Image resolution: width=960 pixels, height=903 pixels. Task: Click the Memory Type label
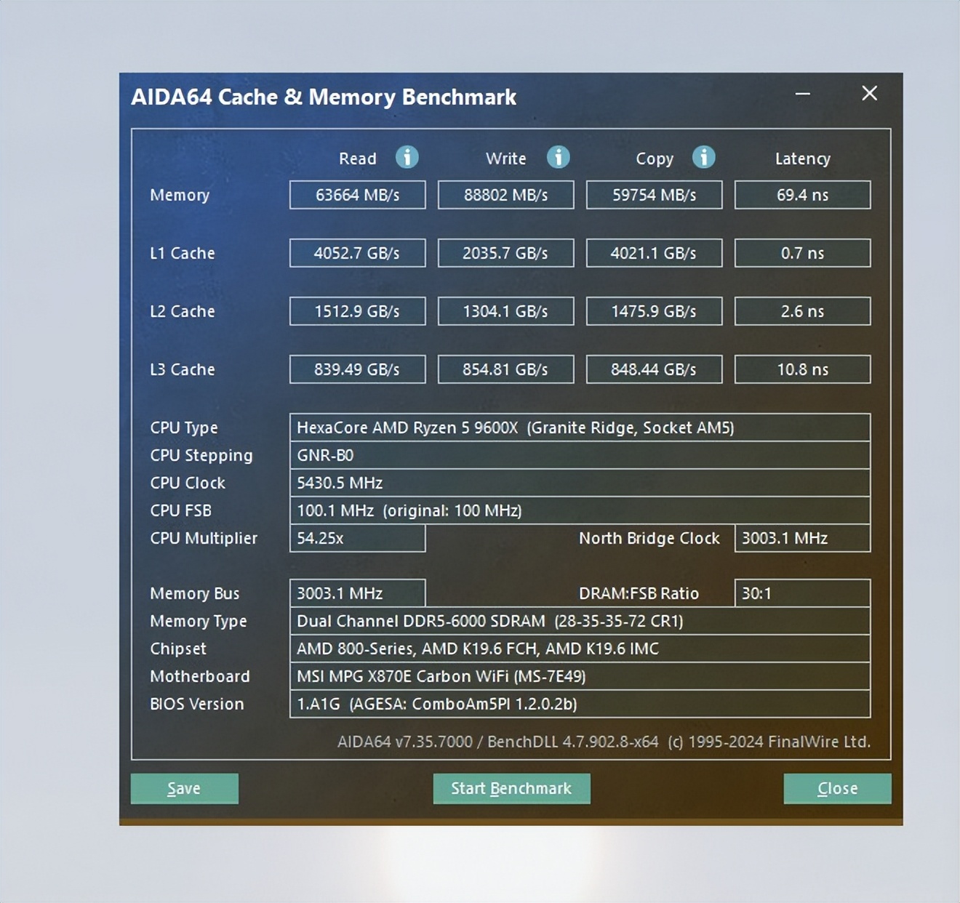pos(199,622)
